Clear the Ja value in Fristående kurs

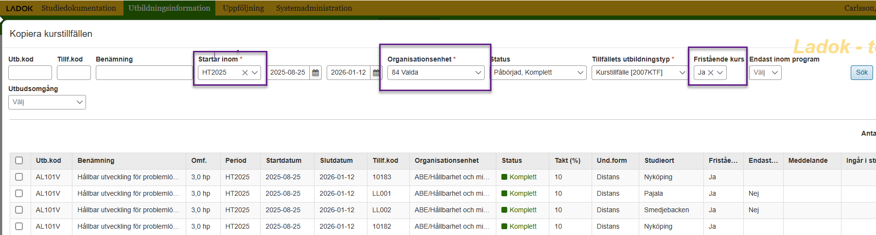(x=711, y=73)
